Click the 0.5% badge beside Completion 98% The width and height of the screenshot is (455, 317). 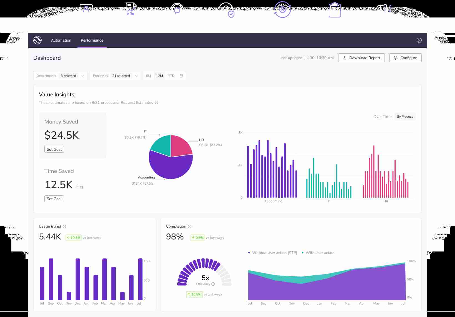198,238
